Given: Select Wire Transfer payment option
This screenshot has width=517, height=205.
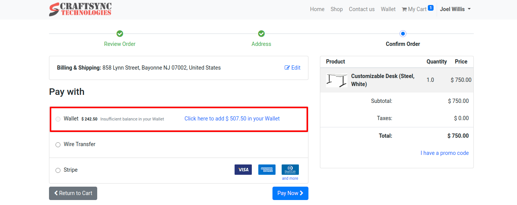Looking at the screenshot, I should [58, 145].
